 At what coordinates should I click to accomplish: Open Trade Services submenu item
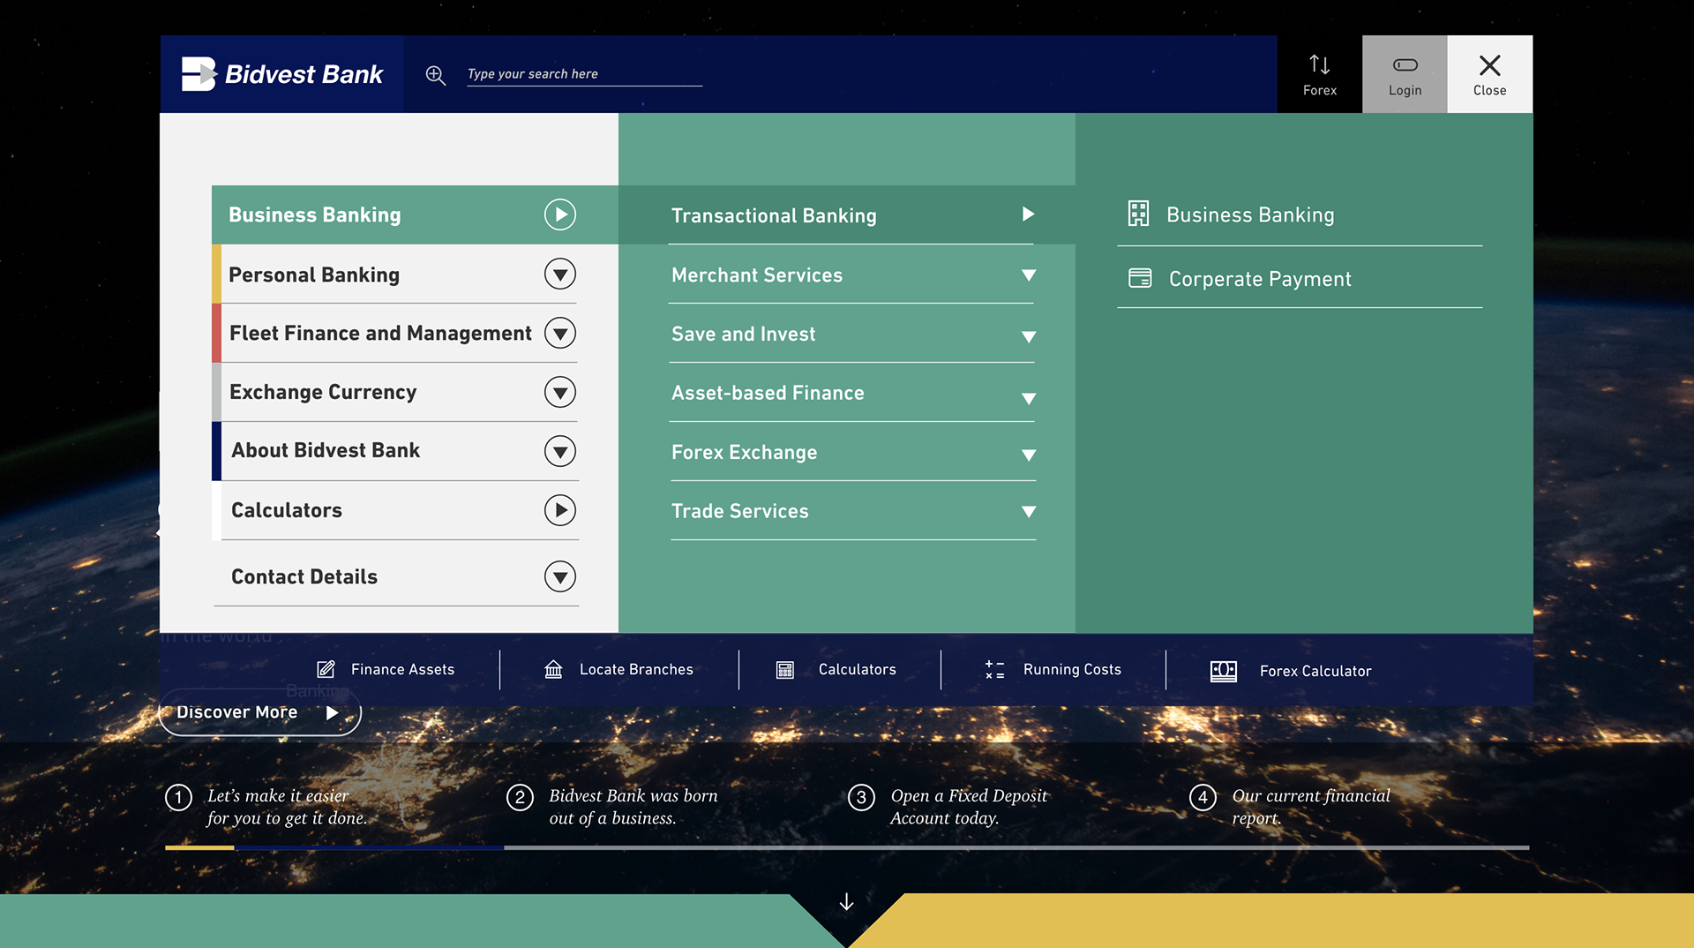pos(739,511)
